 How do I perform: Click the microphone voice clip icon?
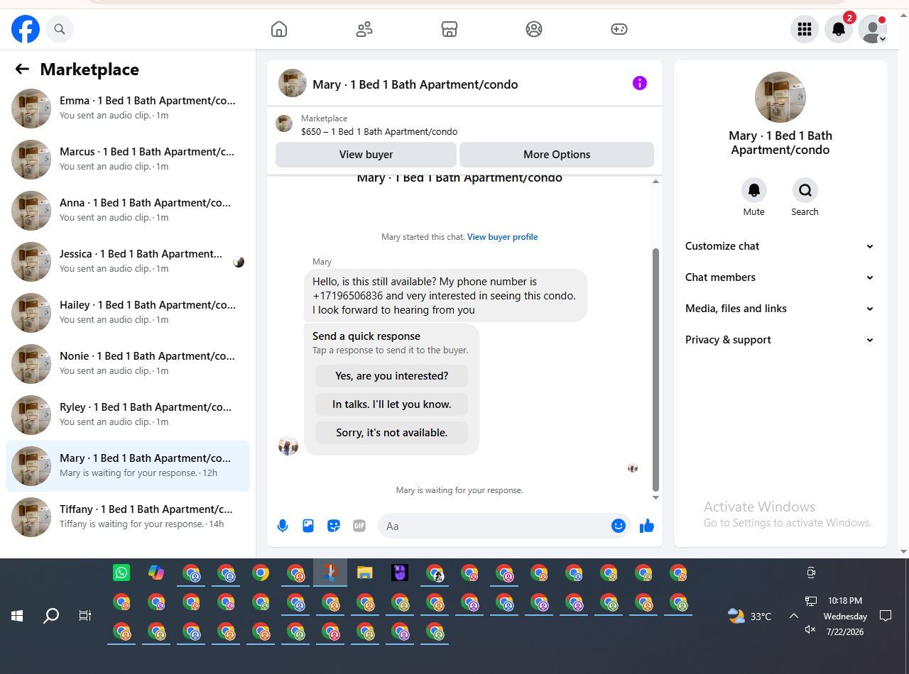(x=283, y=526)
